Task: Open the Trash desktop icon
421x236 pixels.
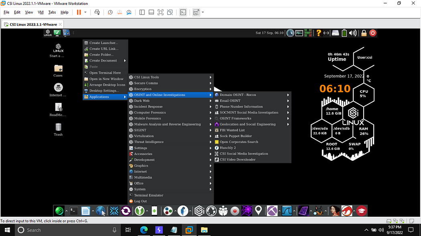Action: click(x=58, y=130)
